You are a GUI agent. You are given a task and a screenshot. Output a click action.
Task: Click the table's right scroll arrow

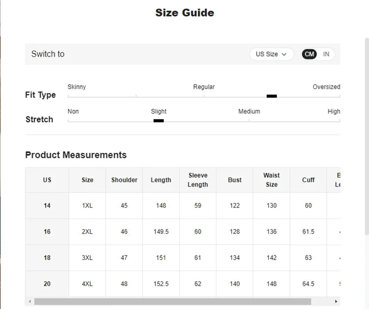pos(337,302)
